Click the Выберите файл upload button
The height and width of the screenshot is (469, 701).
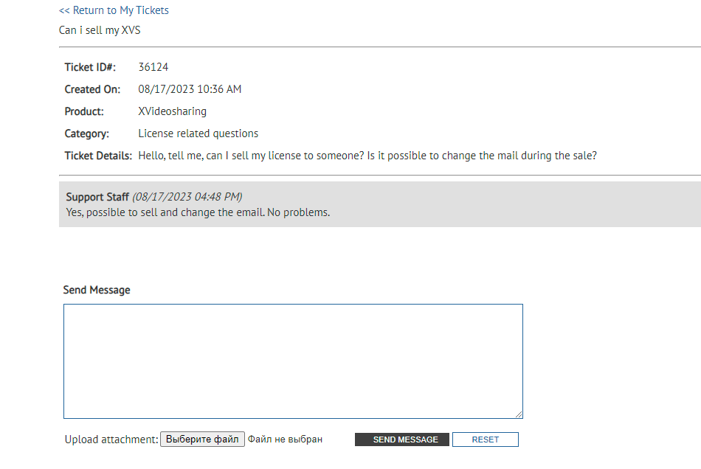(x=202, y=440)
